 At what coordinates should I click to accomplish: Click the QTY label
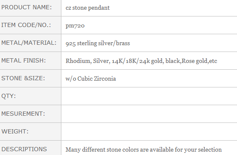8,96
